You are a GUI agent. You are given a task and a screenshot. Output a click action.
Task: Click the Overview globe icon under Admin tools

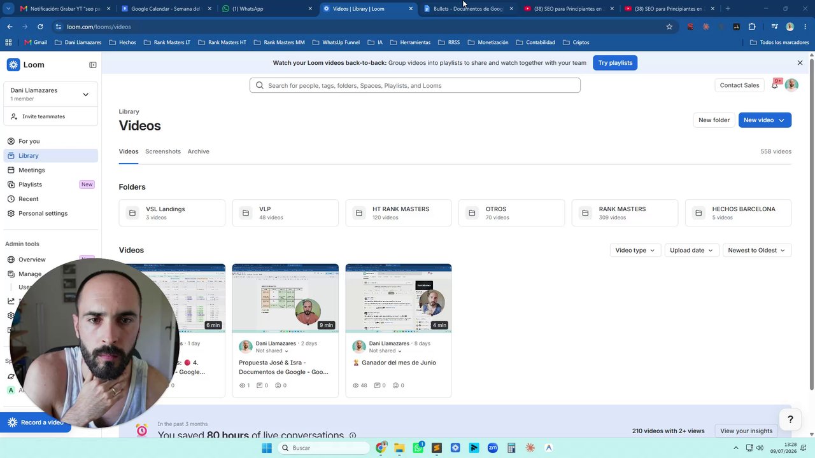point(11,260)
